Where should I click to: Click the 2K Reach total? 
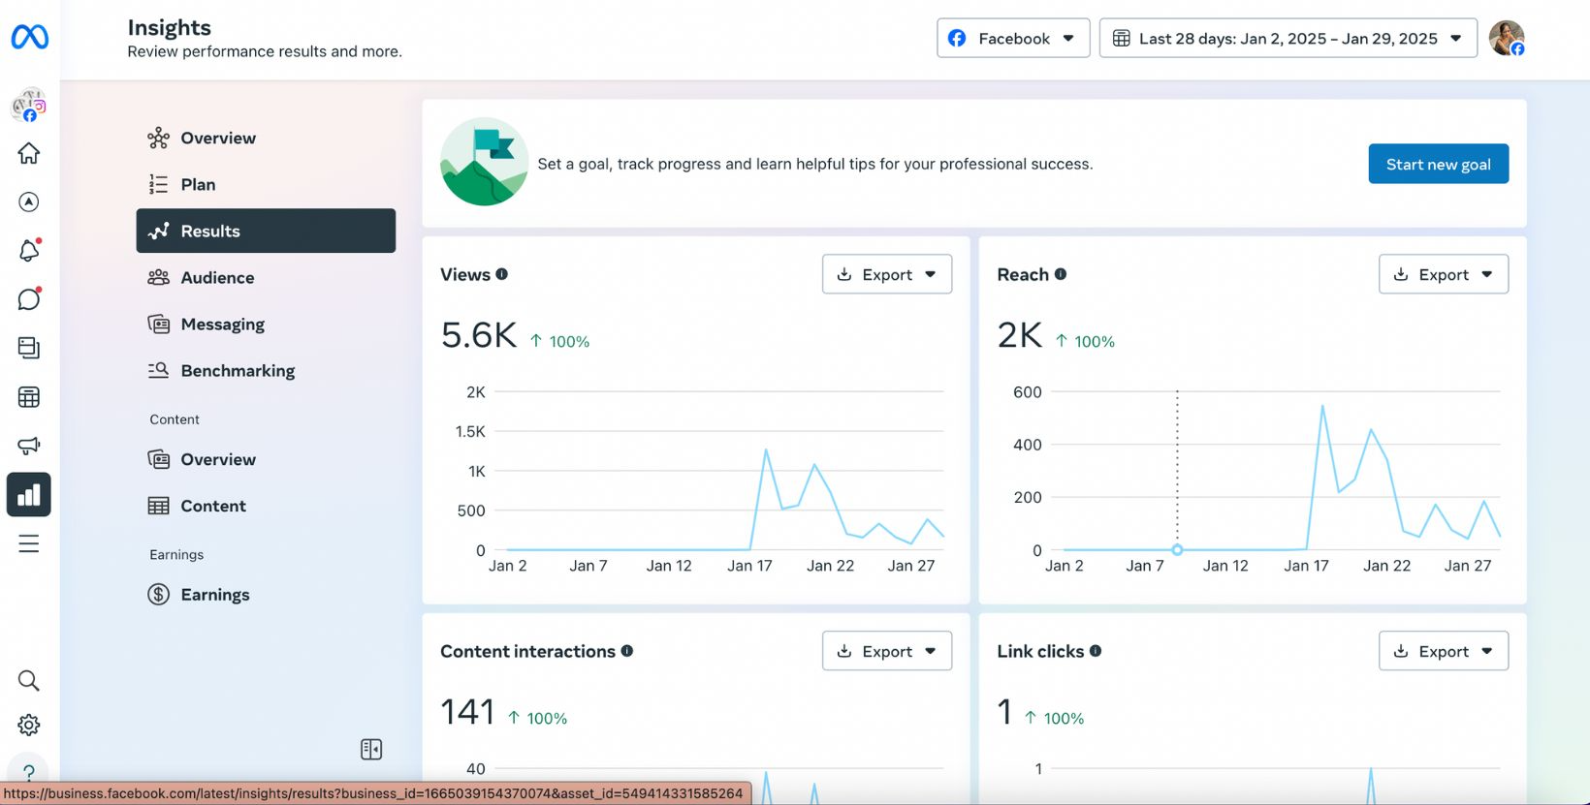[1020, 335]
